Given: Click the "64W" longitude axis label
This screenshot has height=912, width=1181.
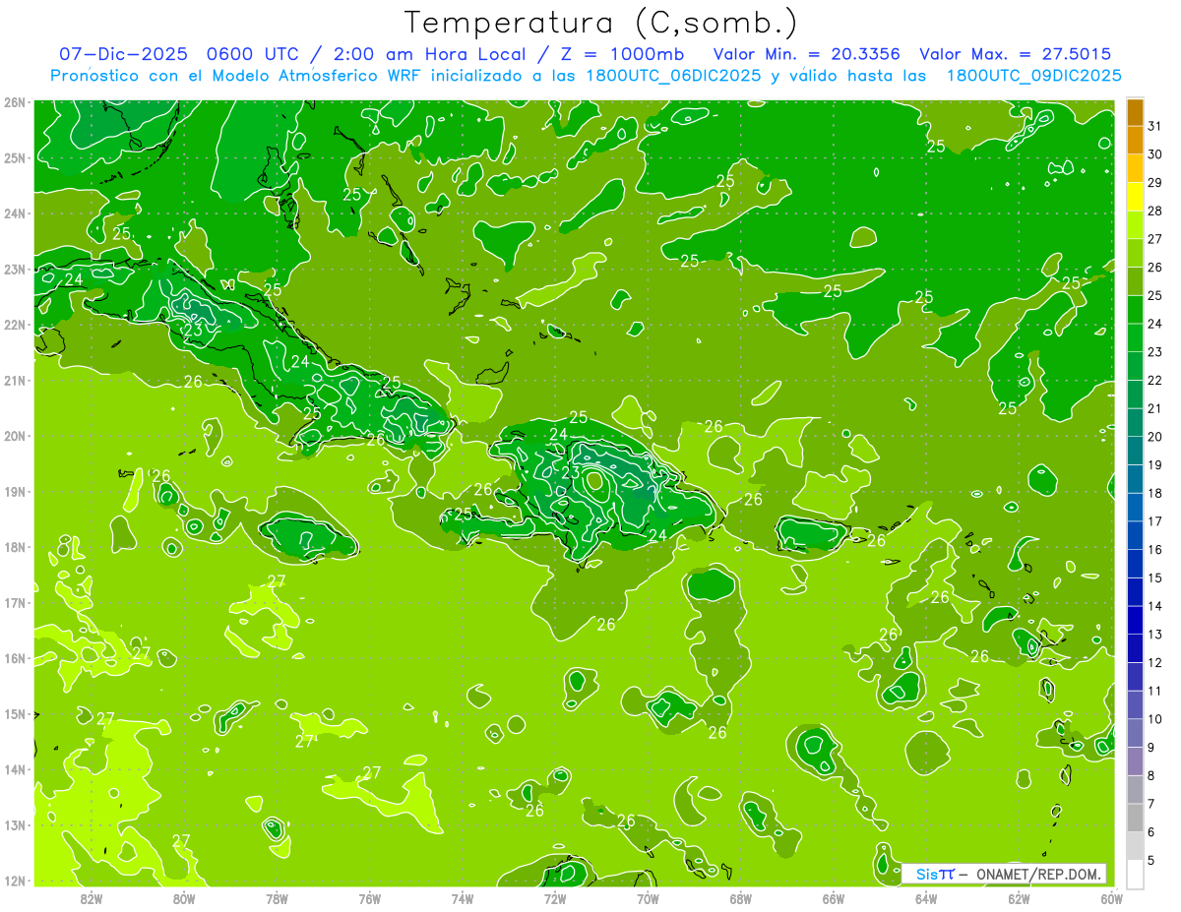Looking at the screenshot, I should [x=926, y=898].
